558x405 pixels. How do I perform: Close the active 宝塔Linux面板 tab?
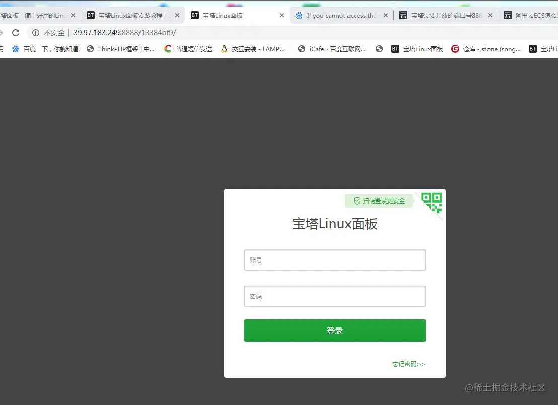coord(282,15)
